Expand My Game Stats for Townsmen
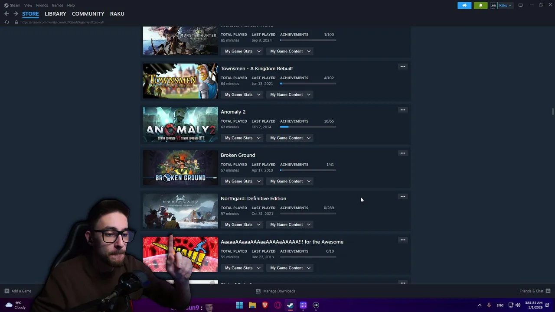 242,94
